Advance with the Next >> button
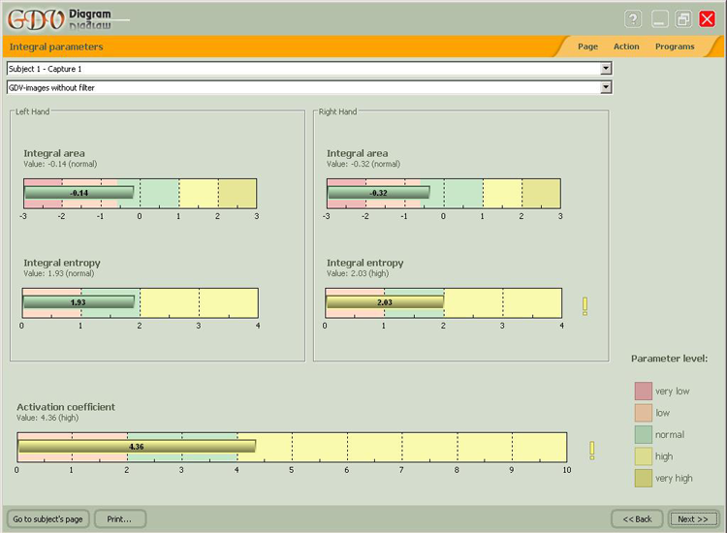The width and height of the screenshot is (727, 533). click(693, 518)
